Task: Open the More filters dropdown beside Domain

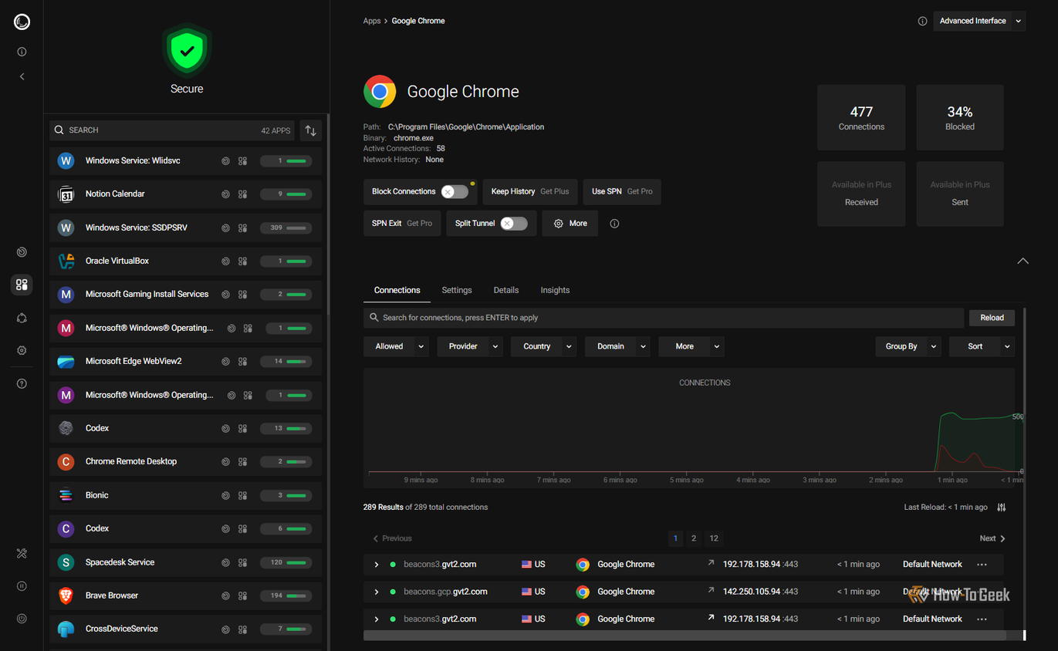Action: (x=691, y=346)
